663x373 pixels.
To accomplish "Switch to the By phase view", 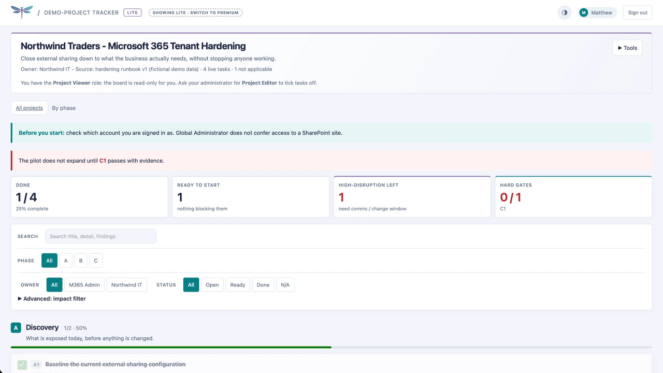I will 64,108.
